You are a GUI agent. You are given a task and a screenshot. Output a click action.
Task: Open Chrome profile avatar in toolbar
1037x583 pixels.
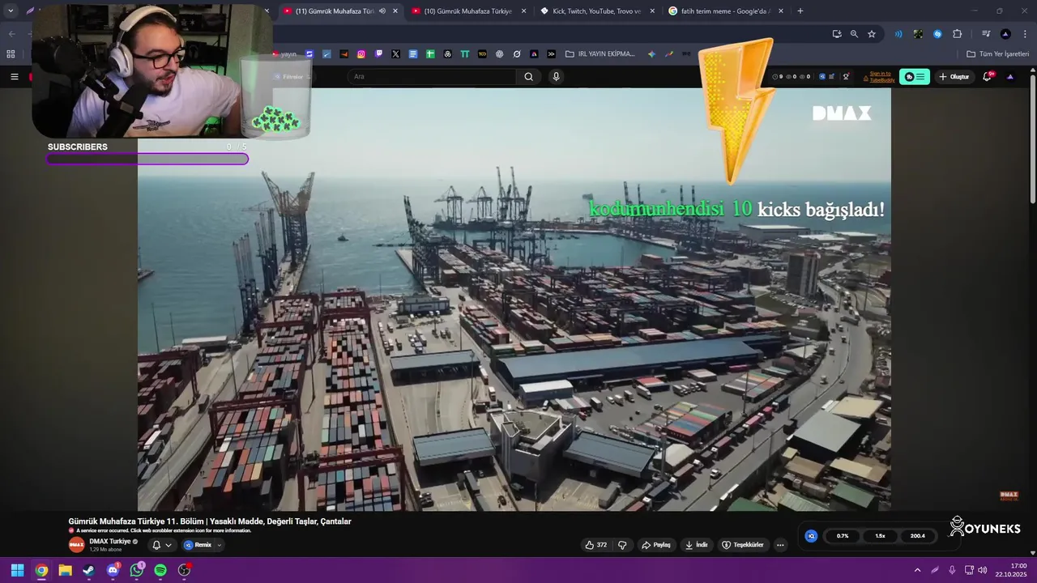pyautogui.click(x=1005, y=34)
